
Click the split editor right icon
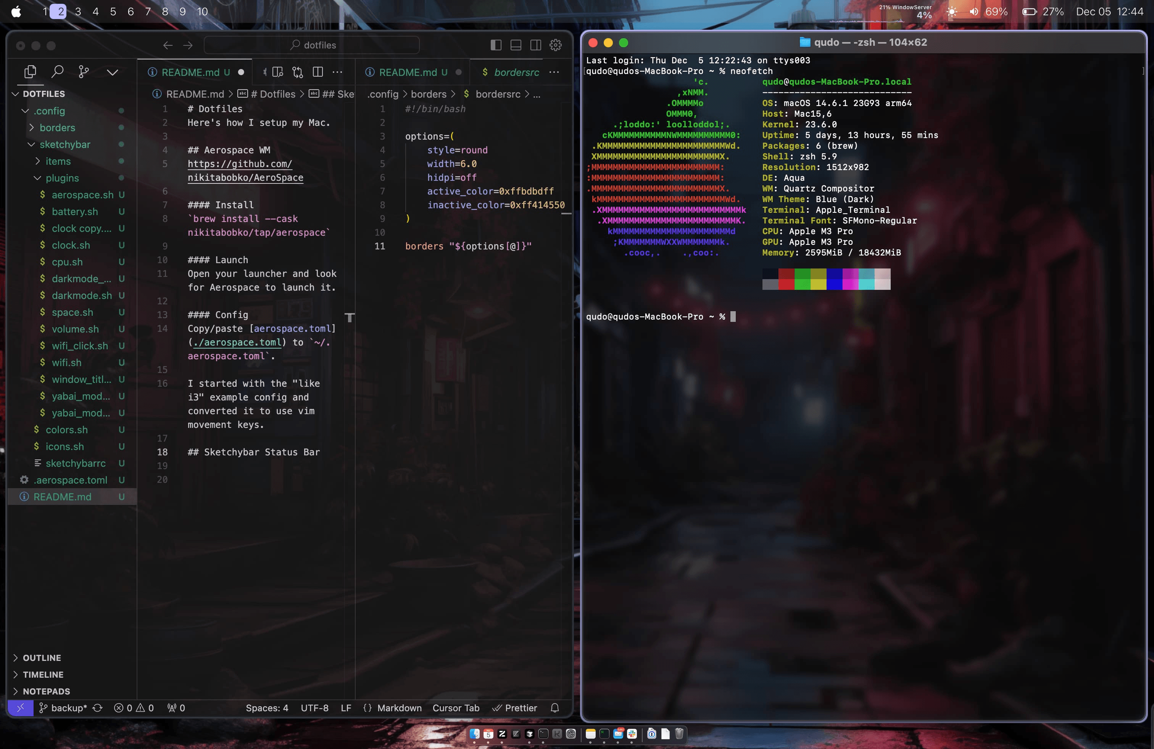pyautogui.click(x=318, y=72)
